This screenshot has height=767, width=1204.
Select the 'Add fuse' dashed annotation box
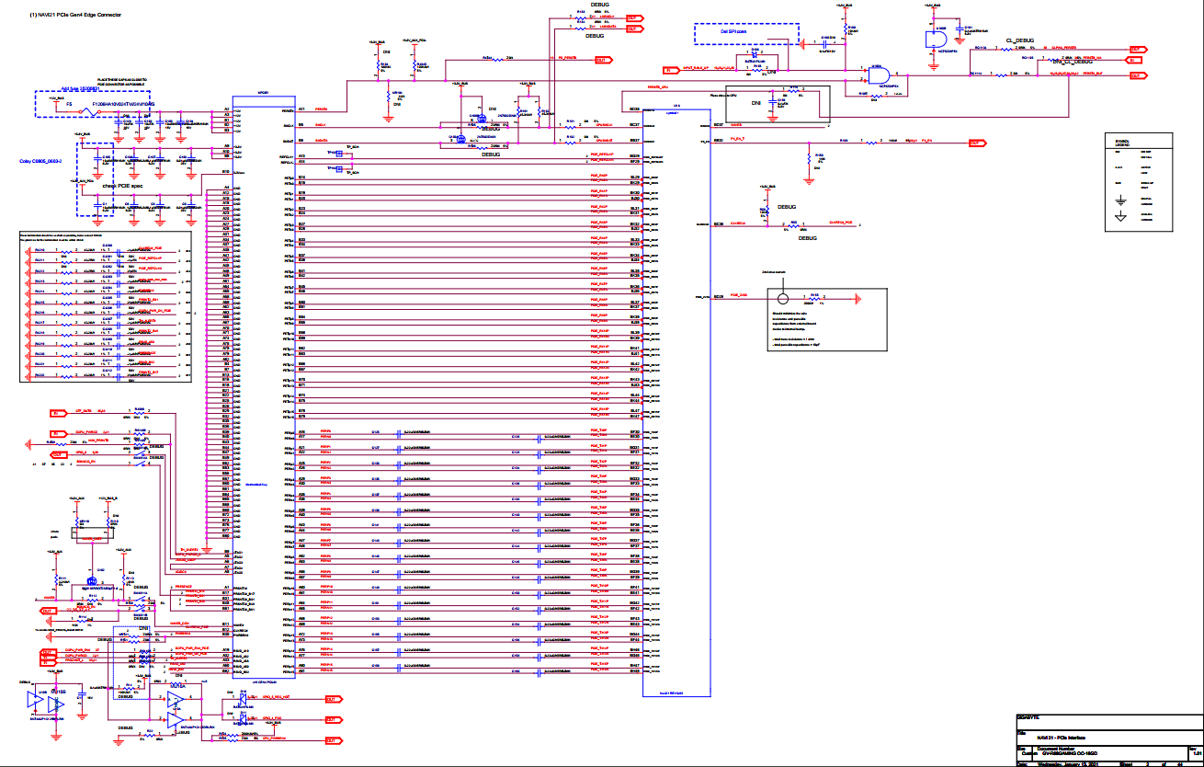pyautogui.click(x=92, y=104)
